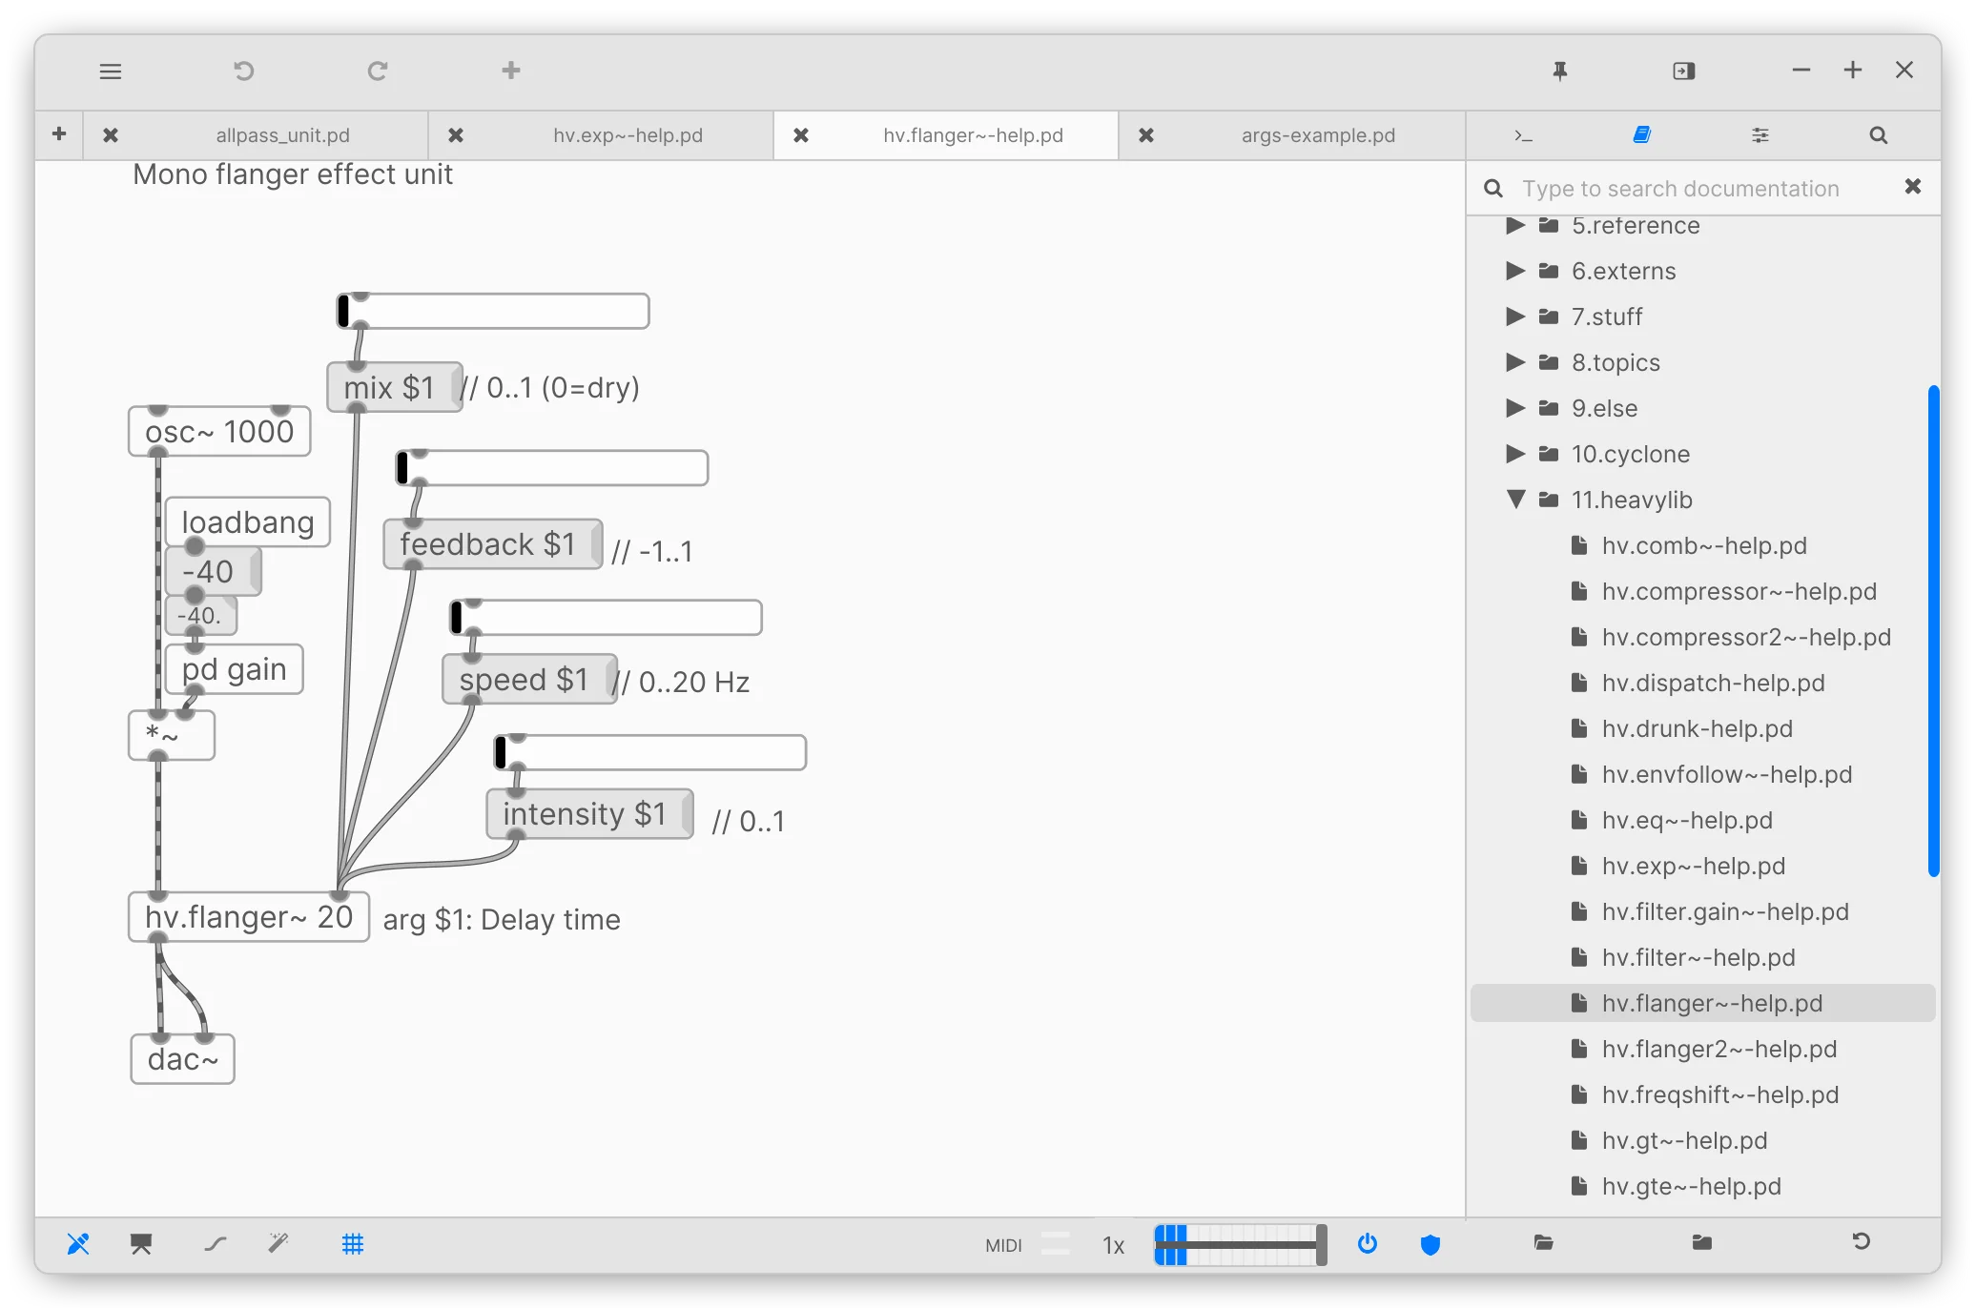Open the console panel icon
1976x1308 pixels.
click(1524, 135)
